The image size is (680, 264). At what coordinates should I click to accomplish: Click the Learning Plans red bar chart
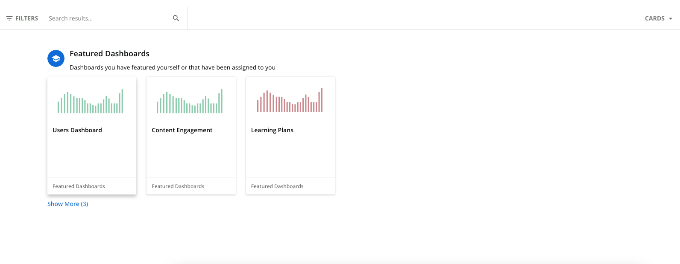(x=290, y=100)
